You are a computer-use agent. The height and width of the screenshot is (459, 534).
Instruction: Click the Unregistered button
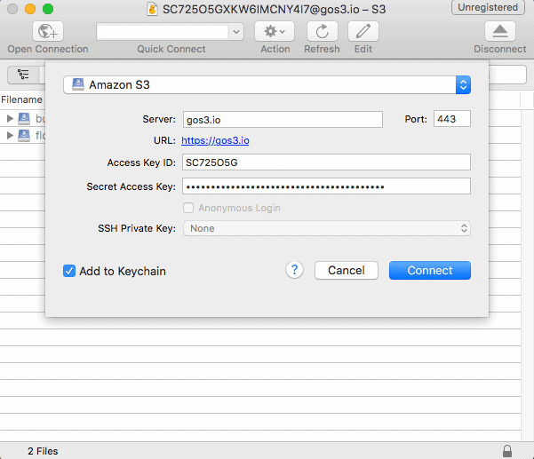(488, 7)
